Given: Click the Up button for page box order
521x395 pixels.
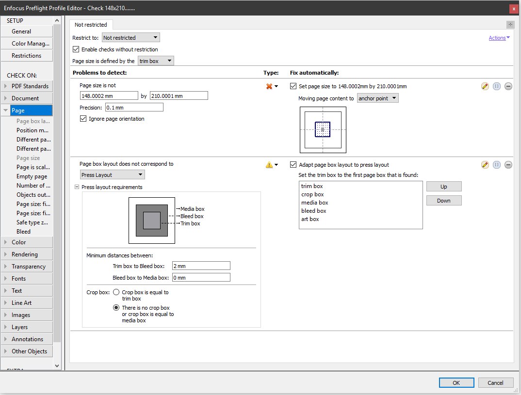Looking at the screenshot, I should coord(443,187).
